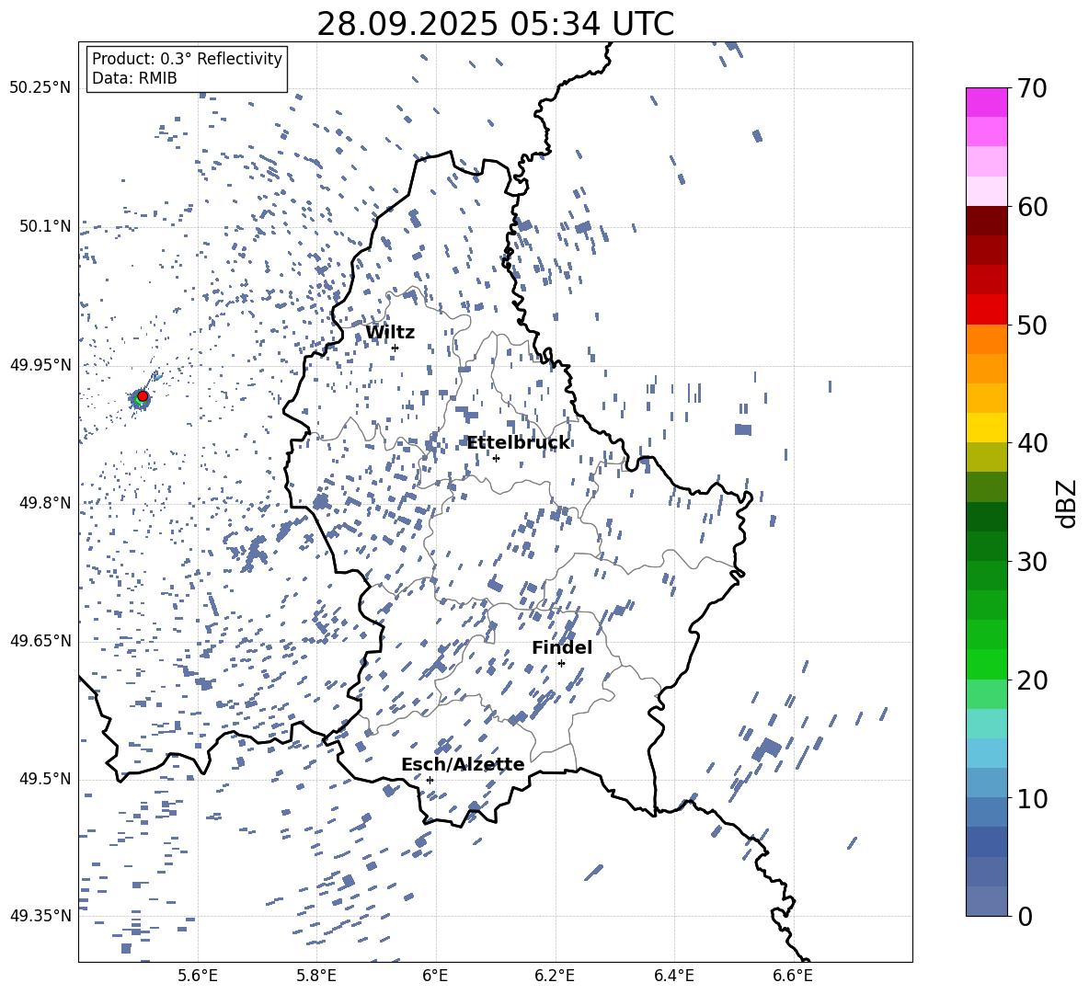Click the 50 tick on colorbar
The image size is (1089, 994).
pos(1033,325)
